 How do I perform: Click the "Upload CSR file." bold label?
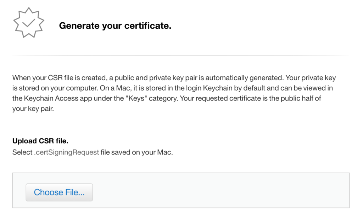tap(40, 141)
